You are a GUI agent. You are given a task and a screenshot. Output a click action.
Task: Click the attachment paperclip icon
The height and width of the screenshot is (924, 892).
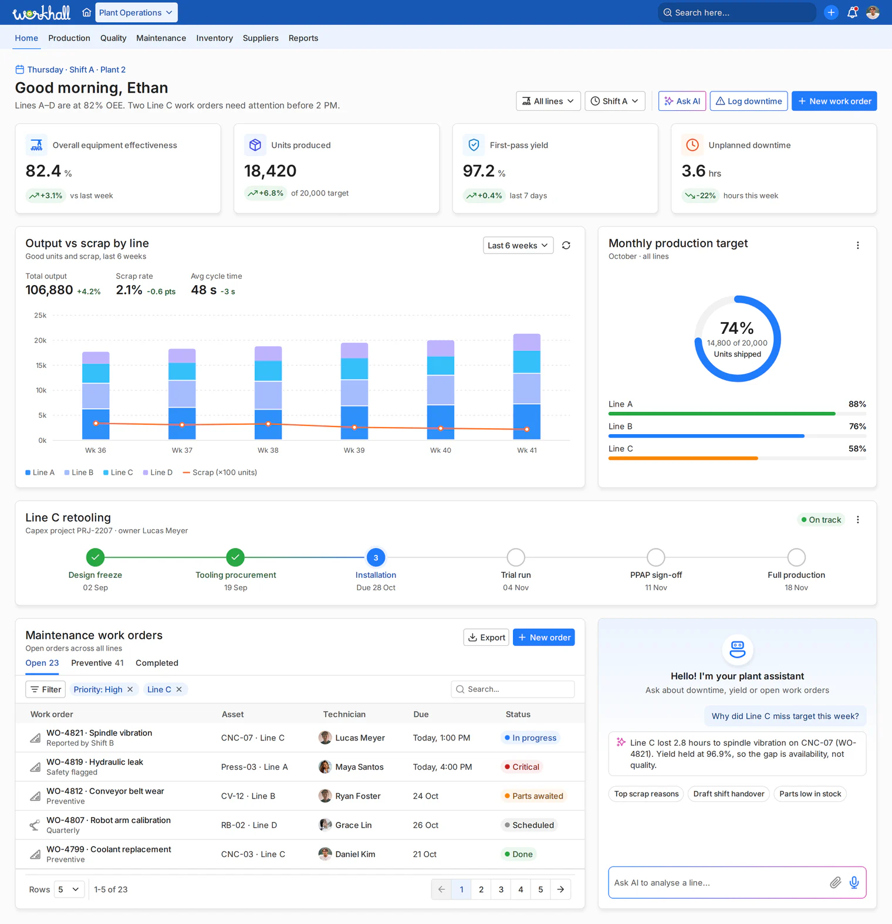point(836,882)
